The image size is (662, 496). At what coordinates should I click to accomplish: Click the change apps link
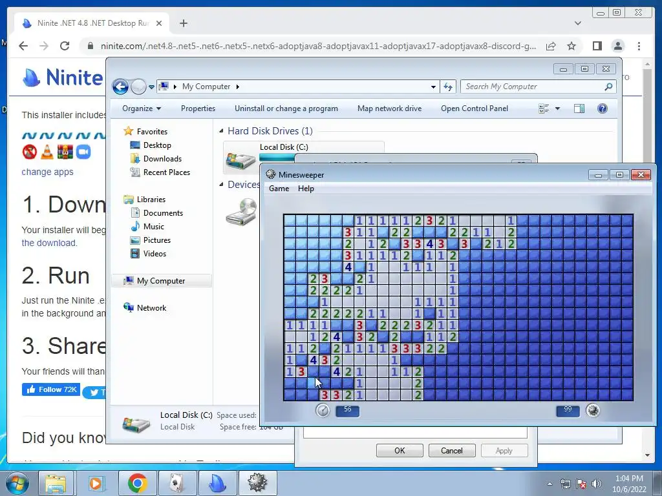47,172
